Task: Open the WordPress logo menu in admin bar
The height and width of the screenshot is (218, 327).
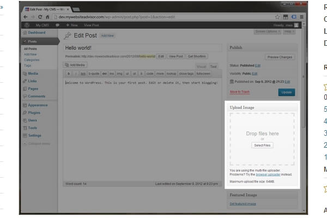Action: click(x=27, y=25)
